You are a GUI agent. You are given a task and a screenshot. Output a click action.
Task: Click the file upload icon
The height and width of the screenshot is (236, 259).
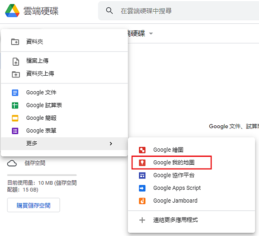point(16,61)
